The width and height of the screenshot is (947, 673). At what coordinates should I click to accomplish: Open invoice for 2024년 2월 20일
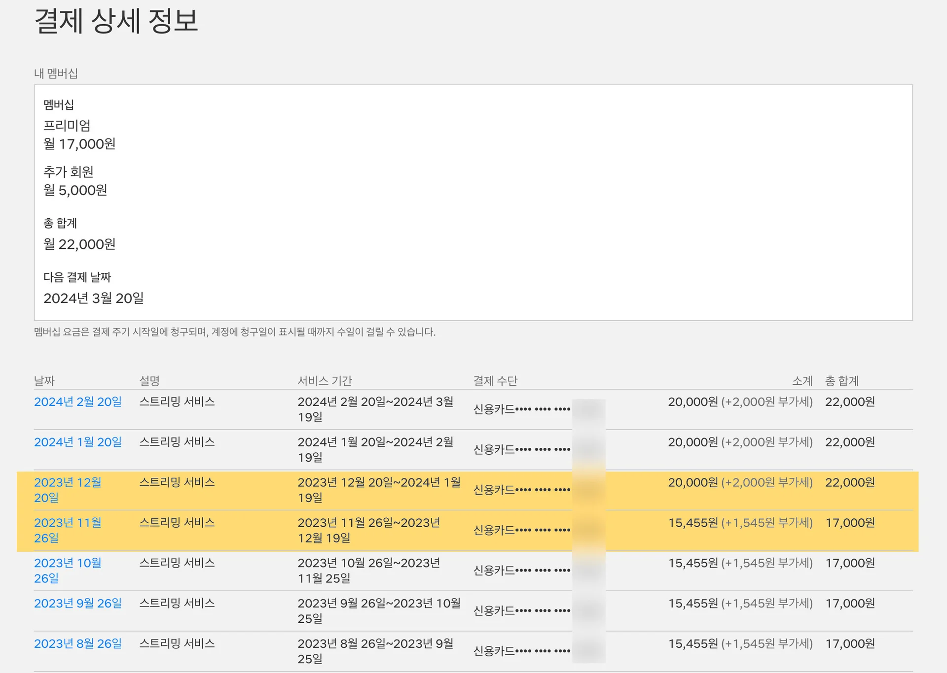point(77,402)
